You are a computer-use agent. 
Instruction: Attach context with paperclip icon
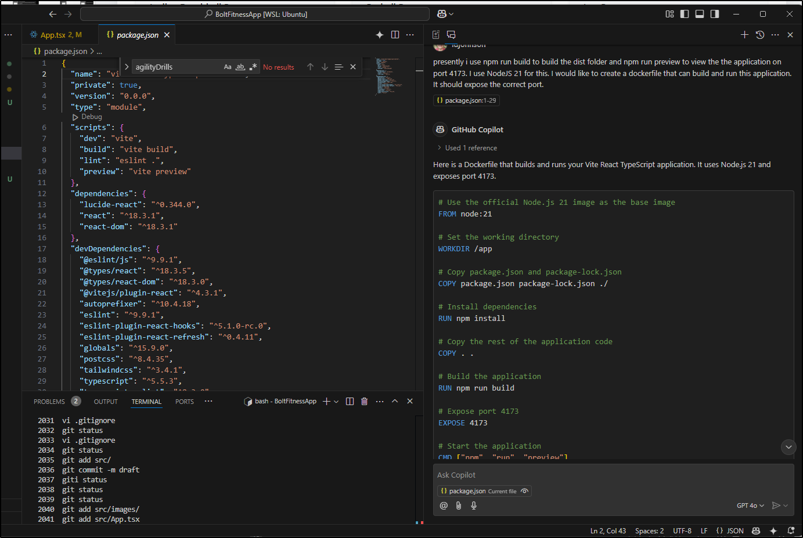[x=459, y=505]
